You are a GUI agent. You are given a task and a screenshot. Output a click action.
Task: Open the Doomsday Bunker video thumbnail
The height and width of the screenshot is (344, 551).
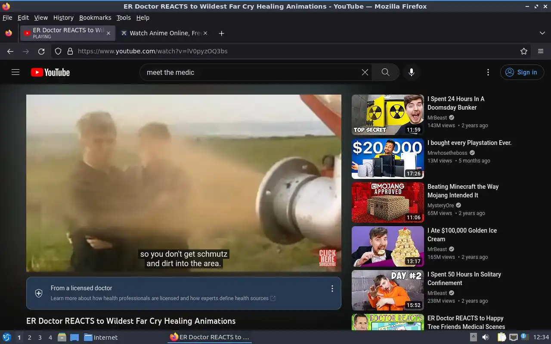[388, 115]
